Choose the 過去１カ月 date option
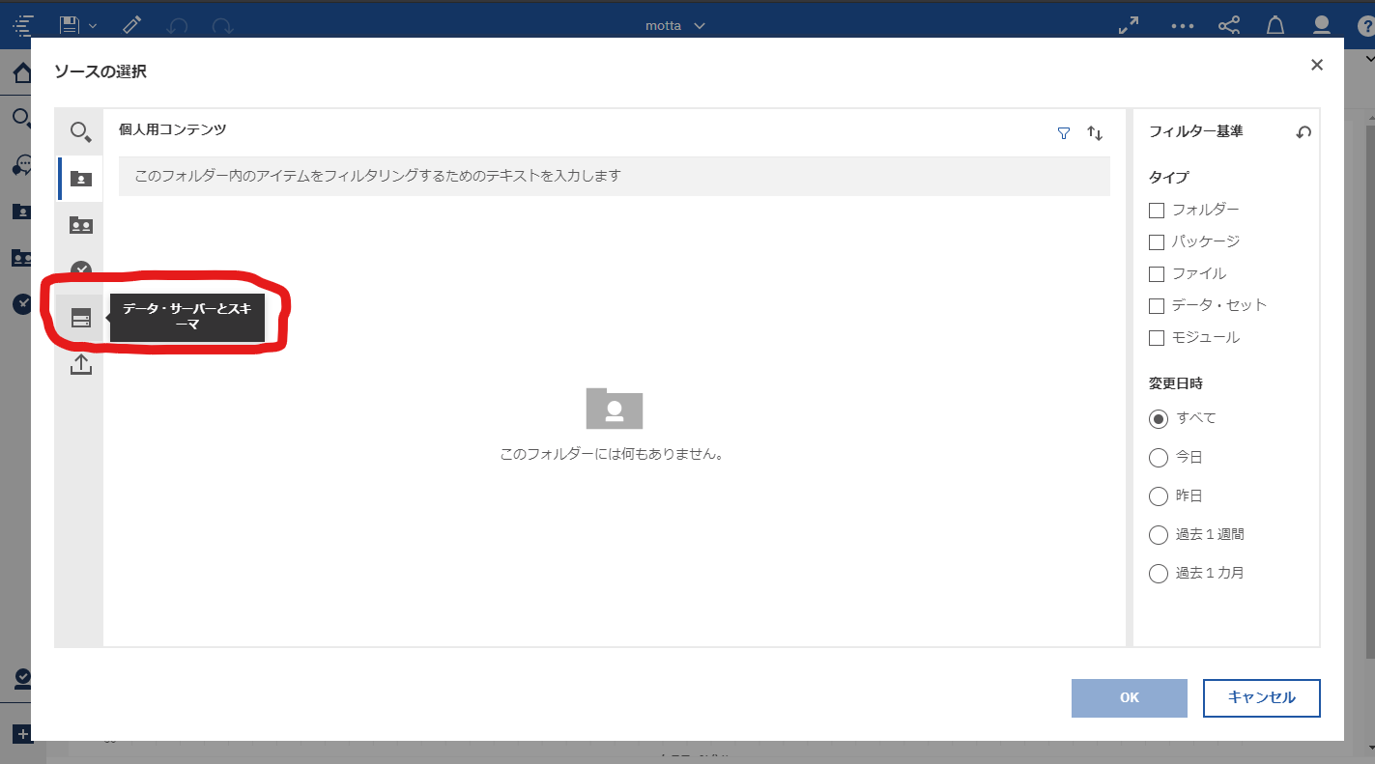1375x764 pixels. pyautogui.click(x=1158, y=573)
